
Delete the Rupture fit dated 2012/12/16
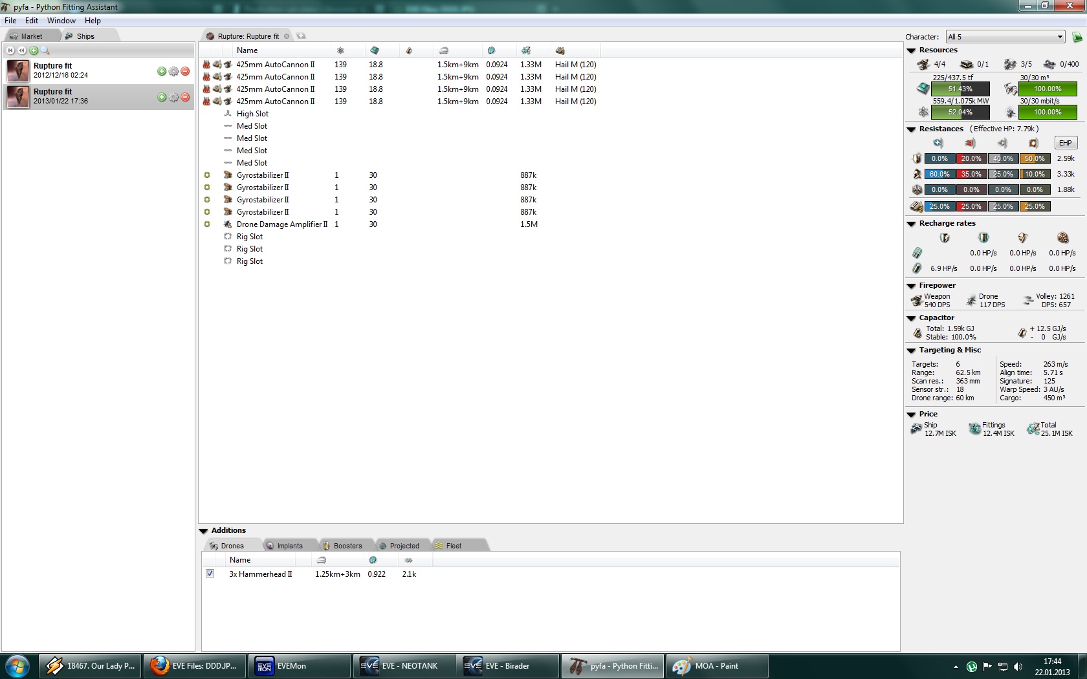coord(185,71)
